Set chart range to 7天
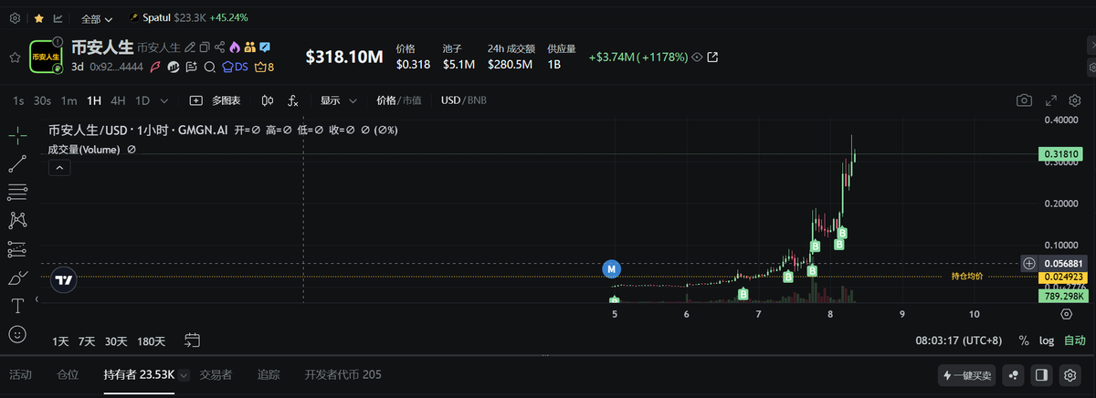The width and height of the screenshot is (1096, 398). point(87,340)
